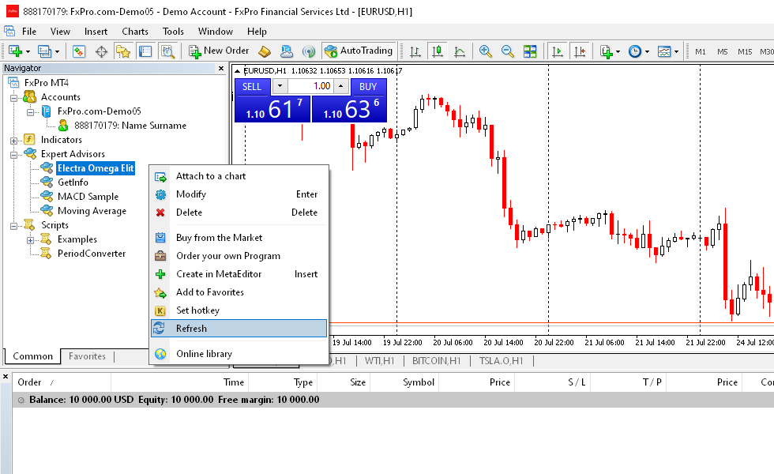Open the Insert menu
774x474 pixels.
[96, 31]
